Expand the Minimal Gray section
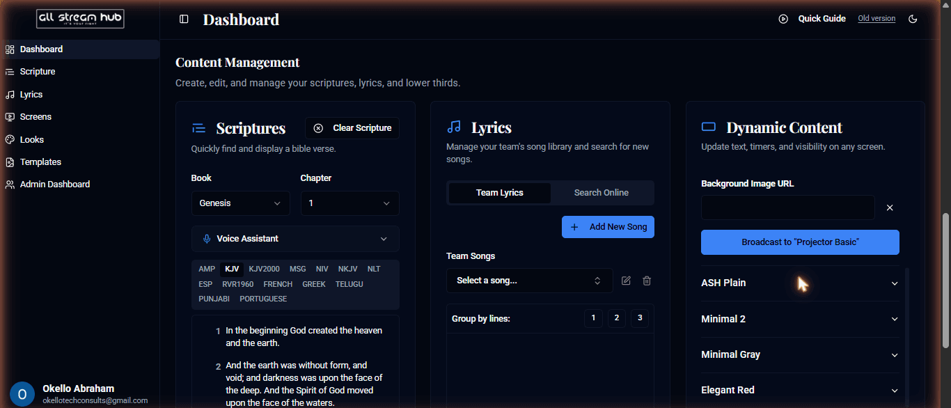 pos(800,354)
